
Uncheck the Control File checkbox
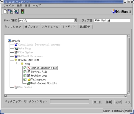25,72
